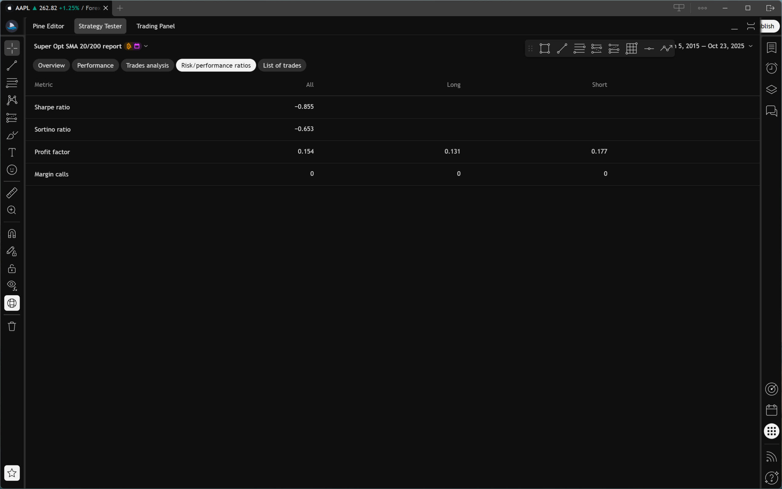Open the emoji icons tool
The height and width of the screenshot is (489, 782).
(x=12, y=170)
